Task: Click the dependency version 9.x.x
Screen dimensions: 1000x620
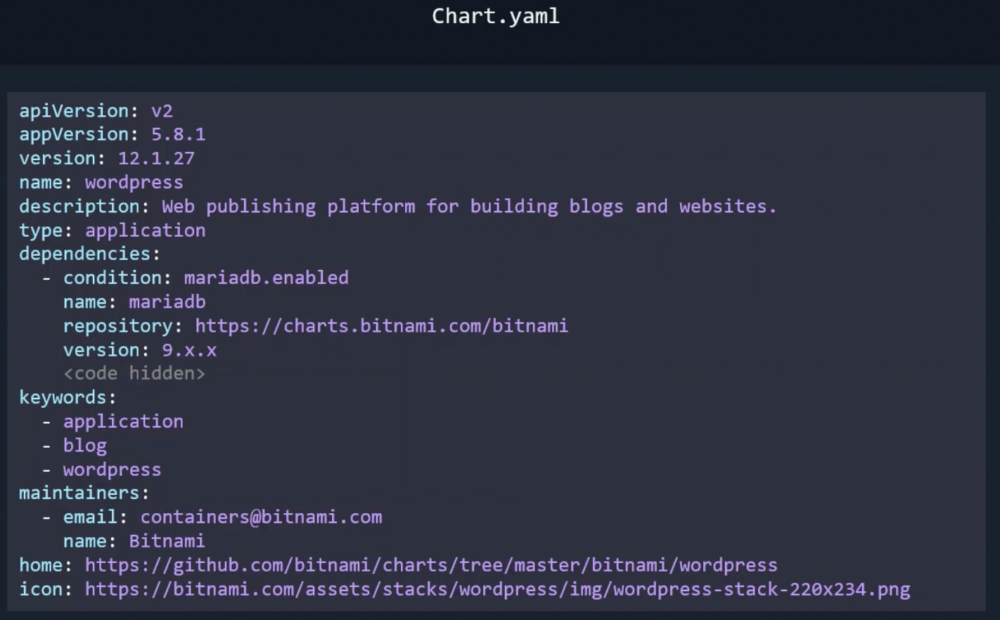Action: pyautogui.click(x=189, y=349)
